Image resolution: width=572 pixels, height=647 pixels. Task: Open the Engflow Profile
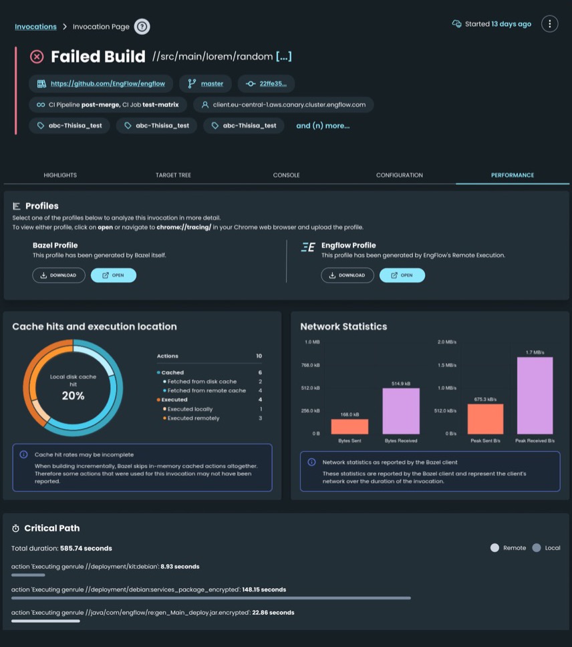(x=402, y=275)
